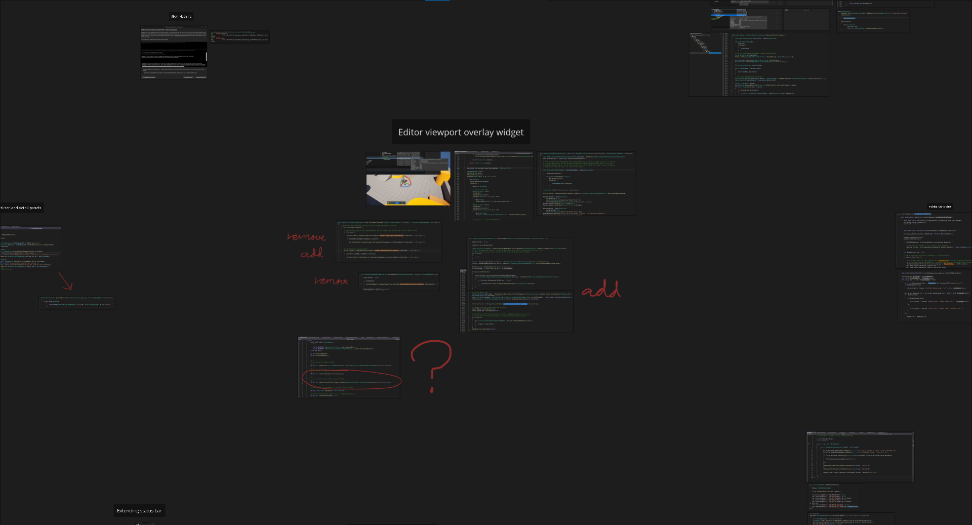Select the bottom-right code editor screenshot with tabs
Viewport: 972px width, 525px height.
pyautogui.click(x=860, y=457)
